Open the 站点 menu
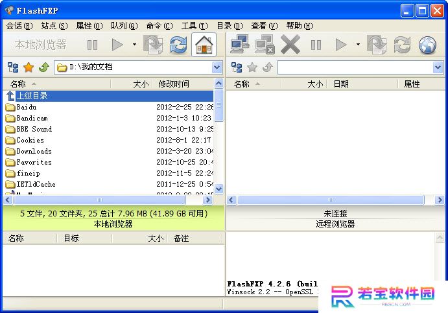448x313 pixels. (x=54, y=26)
